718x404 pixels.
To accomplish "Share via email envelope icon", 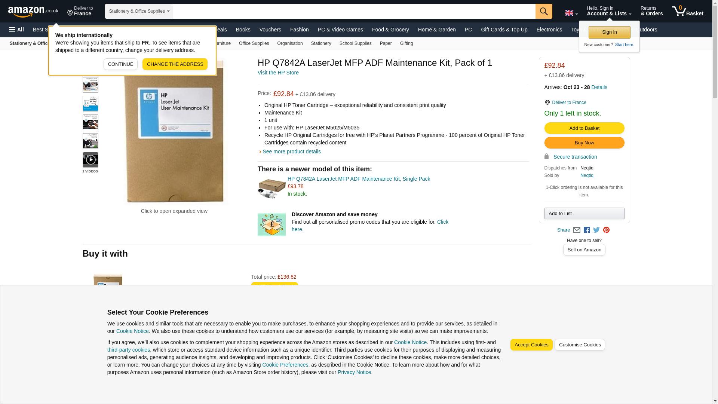I will click(577, 230).
